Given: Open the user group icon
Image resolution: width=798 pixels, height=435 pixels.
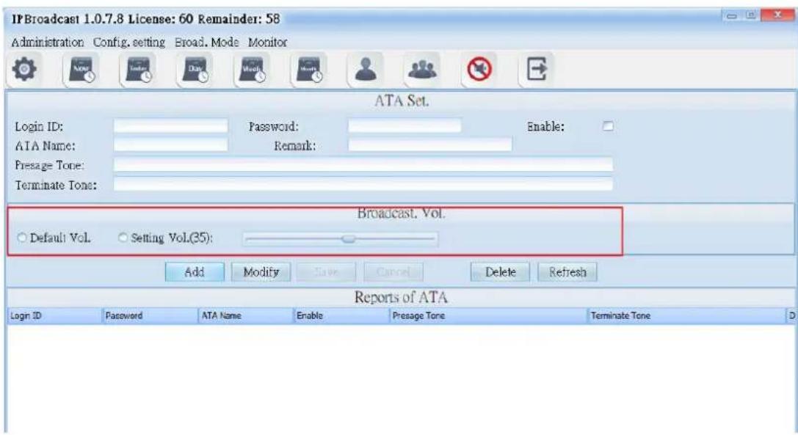Looking at the screenshot, I should point(422,69).
